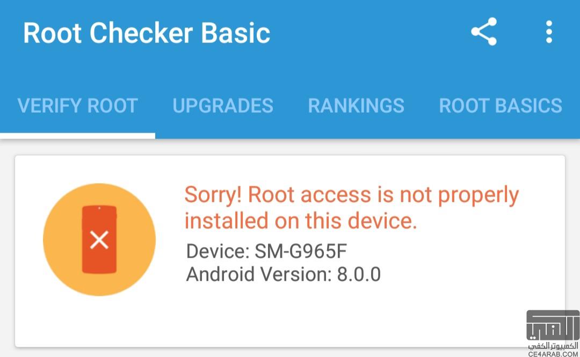The width and height of the screenshot is (580, 357).
Task: Open the three-dot overflow menu
Action: pos(549,32)
